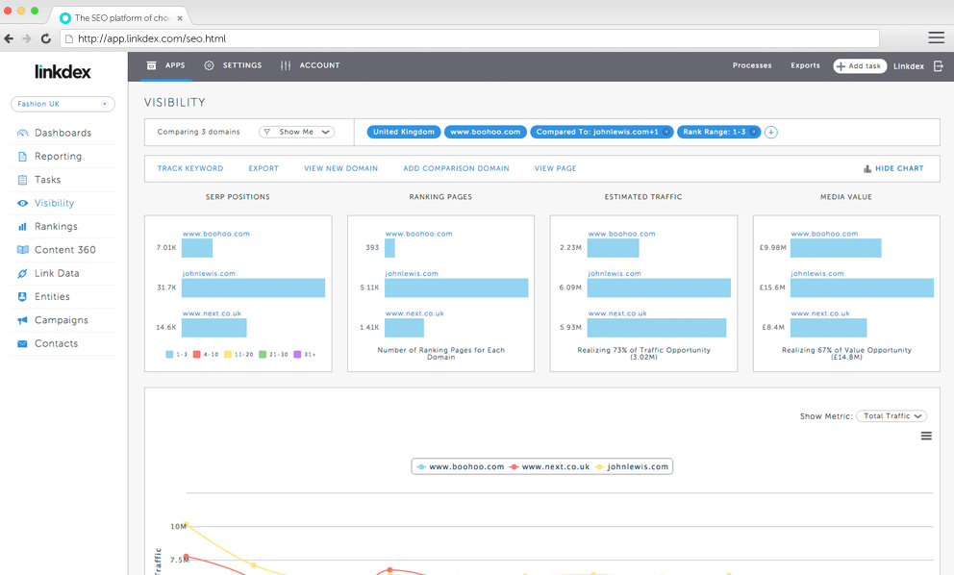Image resolution: width=954 pixels, height=575 pixels.
Task: Toggle the 4-10 rank legend item
Action: 206,354
